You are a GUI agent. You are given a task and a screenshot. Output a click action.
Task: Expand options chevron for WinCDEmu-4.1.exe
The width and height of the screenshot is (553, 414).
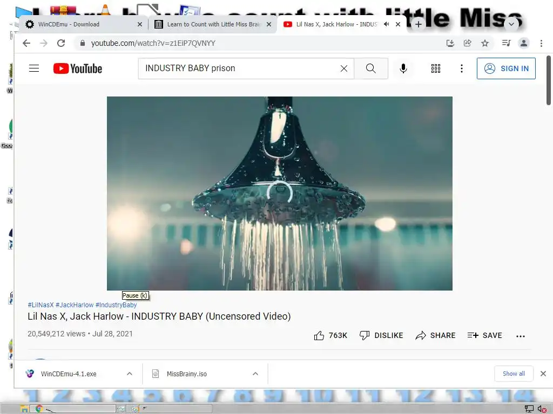coord(130,374)
